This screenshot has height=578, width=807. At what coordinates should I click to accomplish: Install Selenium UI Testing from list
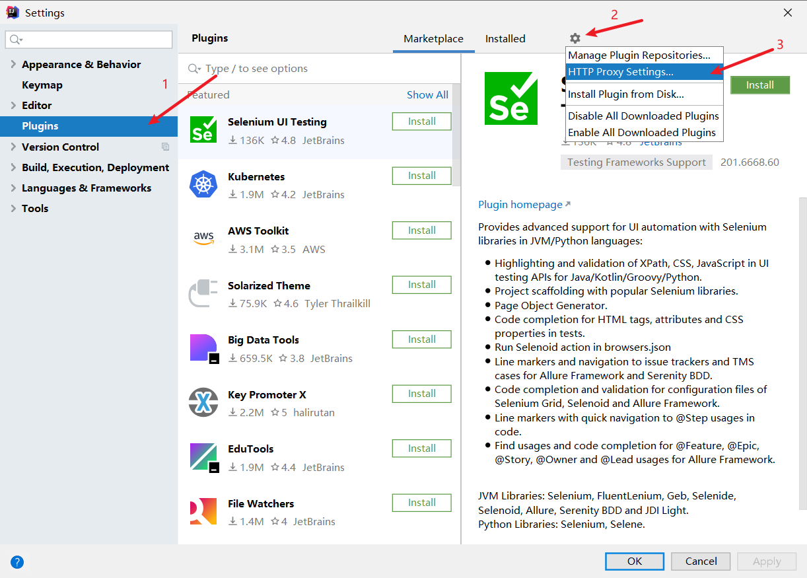click(421, 122)
